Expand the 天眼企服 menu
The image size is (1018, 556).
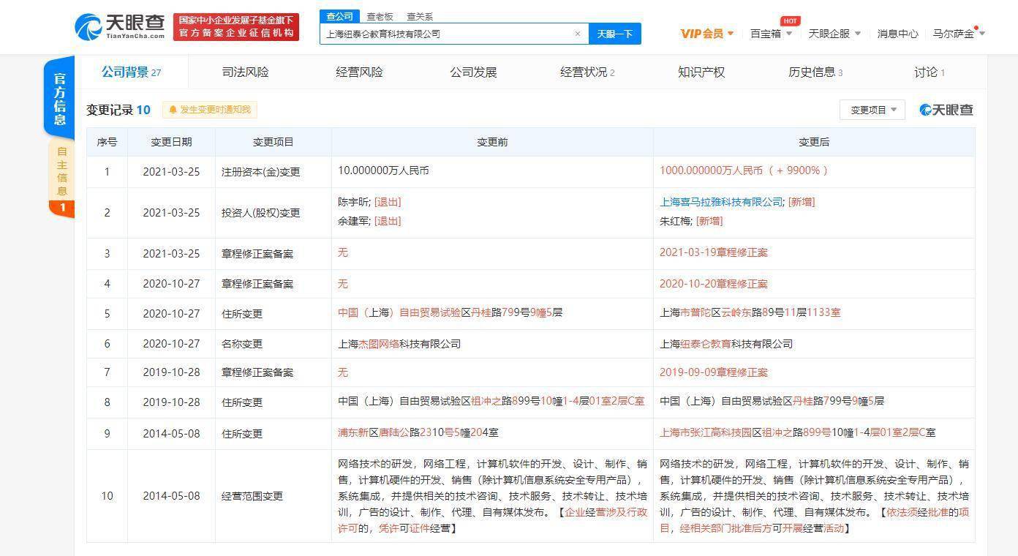834,34
